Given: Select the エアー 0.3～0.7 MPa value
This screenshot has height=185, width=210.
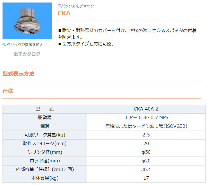Looking at the screenshot, I should 146,117.
